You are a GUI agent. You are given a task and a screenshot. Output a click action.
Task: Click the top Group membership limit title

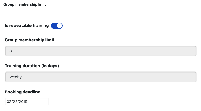pos(25,4)
